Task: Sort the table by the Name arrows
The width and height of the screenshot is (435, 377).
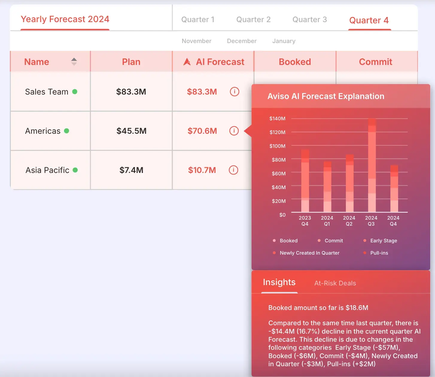Action: click(x=74, y=62)
